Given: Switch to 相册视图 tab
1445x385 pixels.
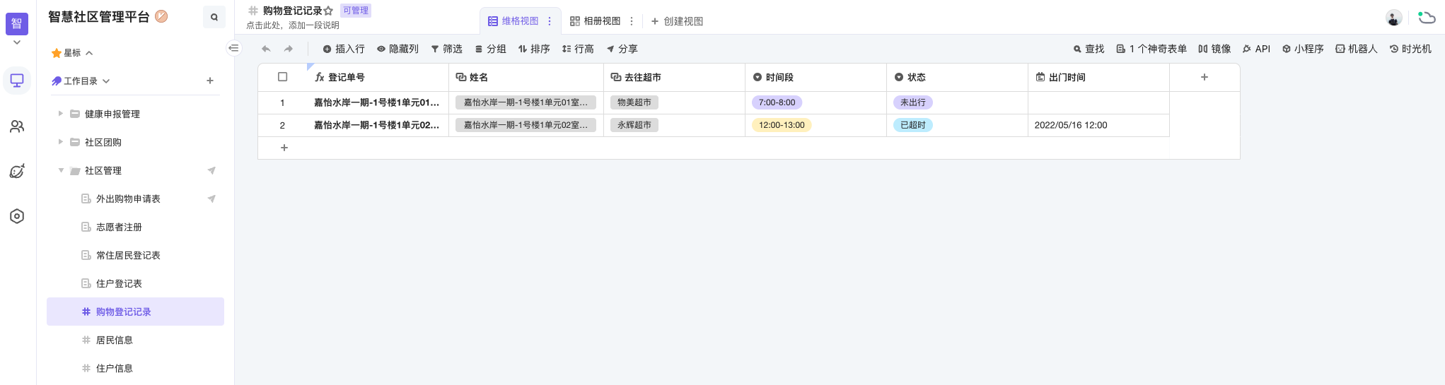Looking at the screenshot, I should pyautogui.click(x=595, y=21).
